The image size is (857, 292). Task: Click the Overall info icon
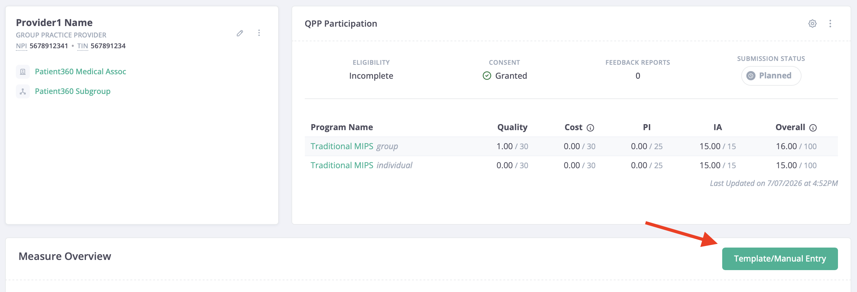tap(813, 128)
